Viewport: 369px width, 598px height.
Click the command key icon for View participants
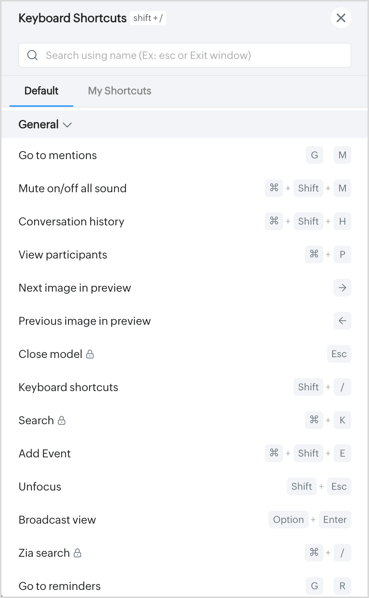point(314,254)
